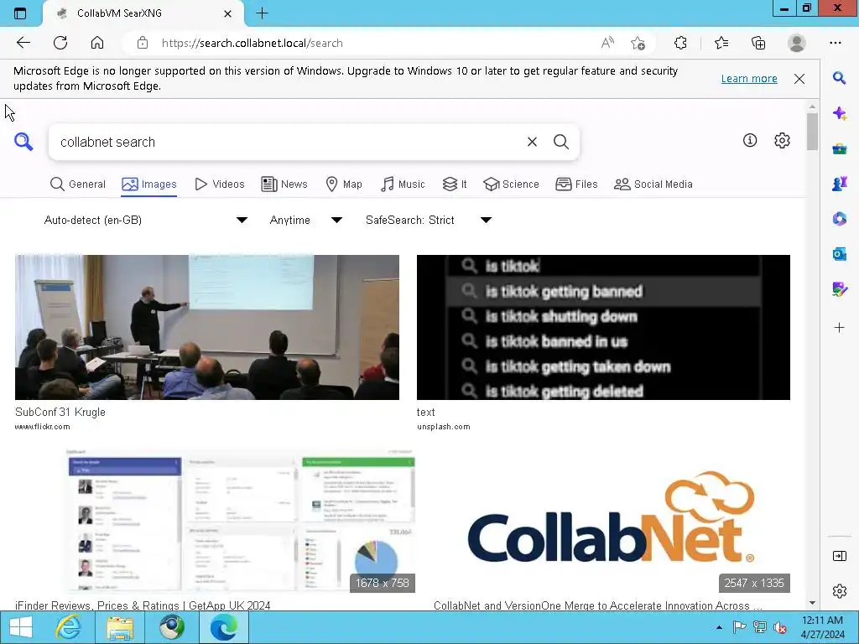Switch to the General category tab
This screenshot has height=644, width=859.
pos(78,184)
